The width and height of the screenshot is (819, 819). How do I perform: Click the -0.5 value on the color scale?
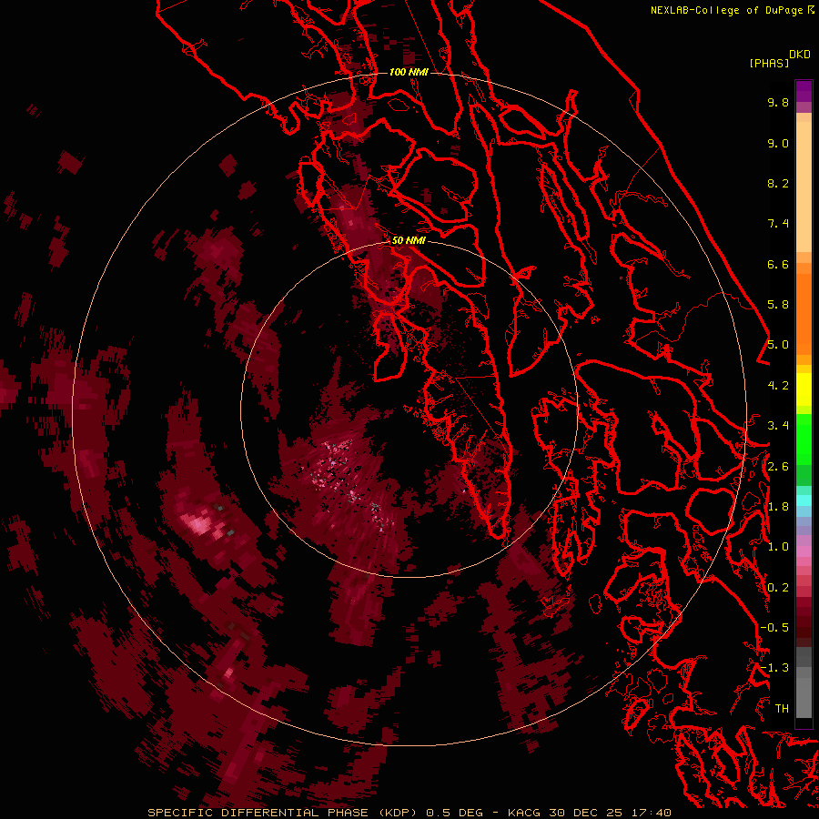tap(774, 628)
